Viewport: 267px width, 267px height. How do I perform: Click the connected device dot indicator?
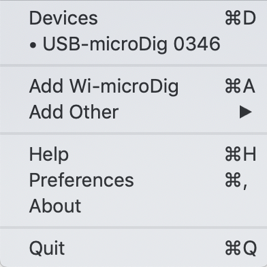(x=33, y=46)
